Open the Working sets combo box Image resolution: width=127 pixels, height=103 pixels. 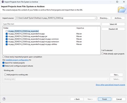[62, 79]
